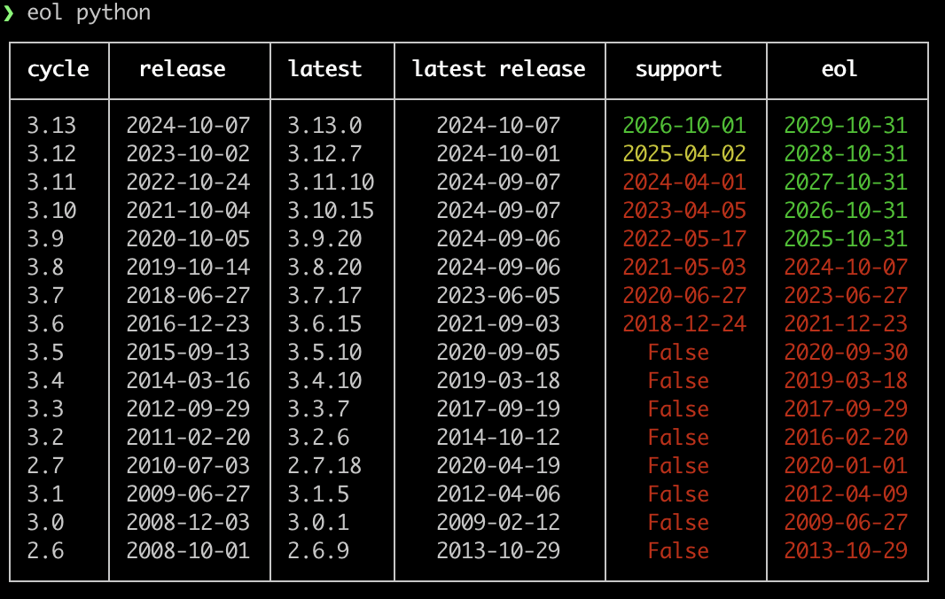
Task: Click the 'eol' column header
Action: pos(839,69)
